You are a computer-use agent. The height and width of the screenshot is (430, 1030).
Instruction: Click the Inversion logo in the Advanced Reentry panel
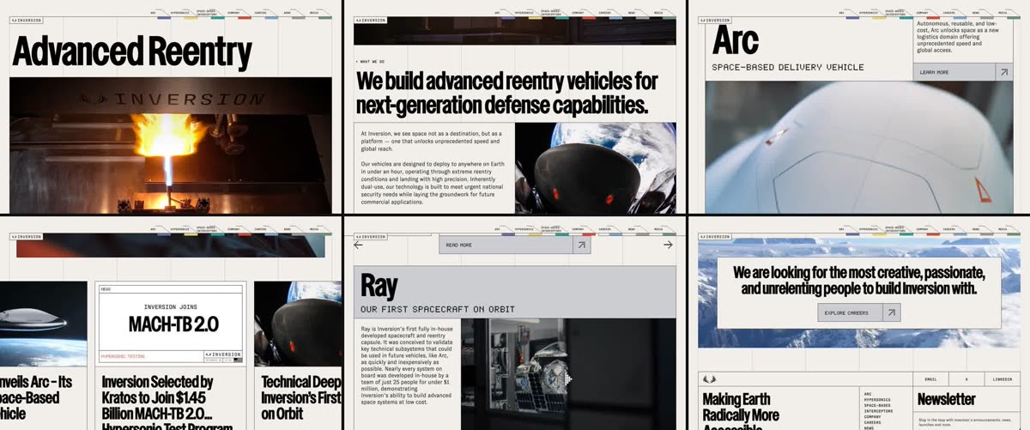click(x=27, y=20)
